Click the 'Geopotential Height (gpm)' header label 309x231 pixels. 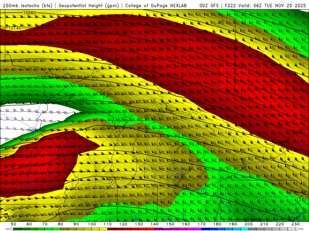click(89, 5)
